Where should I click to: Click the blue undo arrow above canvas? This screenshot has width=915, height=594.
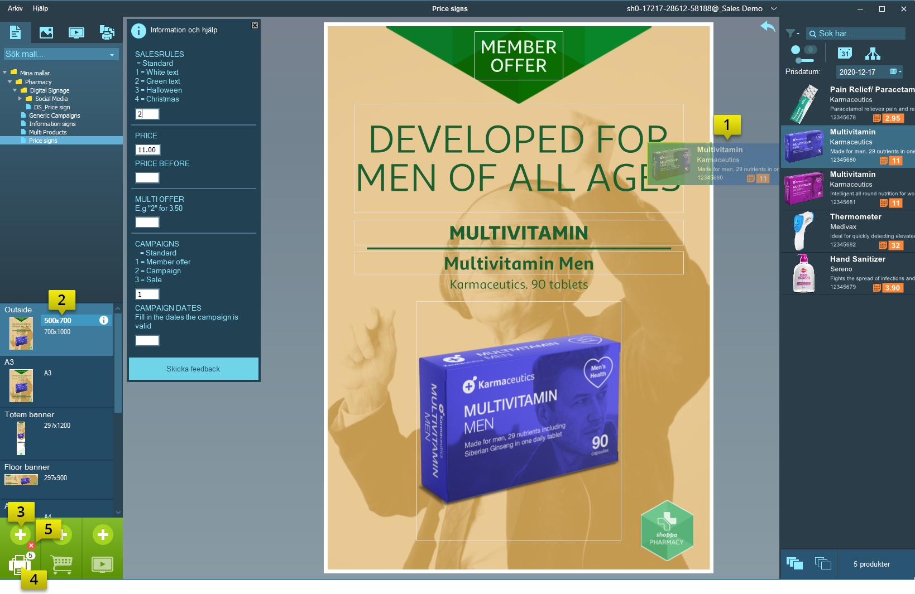[768, 26]
